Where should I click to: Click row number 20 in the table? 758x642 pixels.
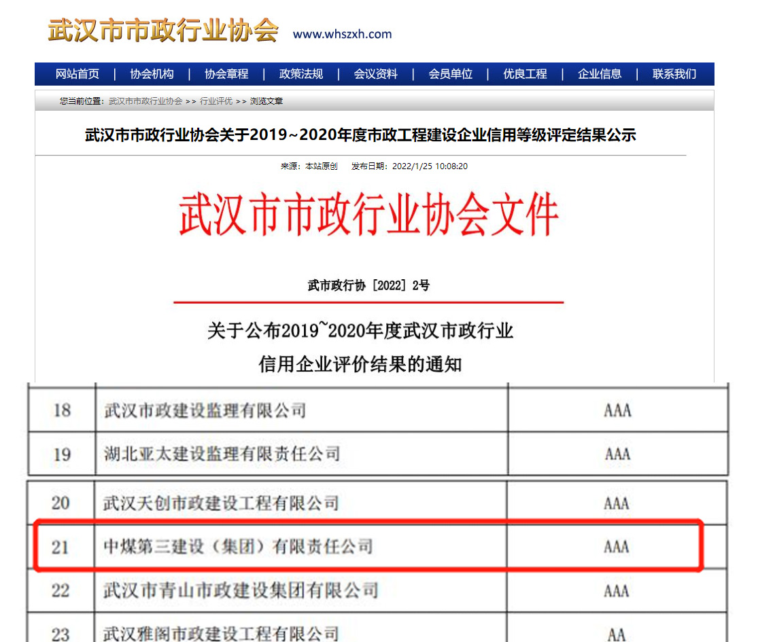(61, 503)
